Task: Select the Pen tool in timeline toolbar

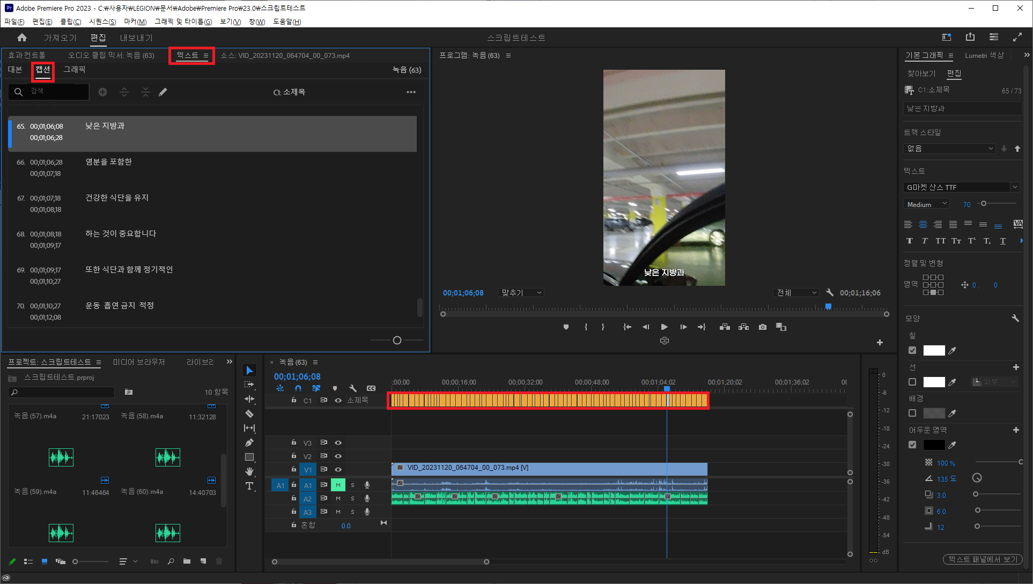Action: tap(249, 442)
